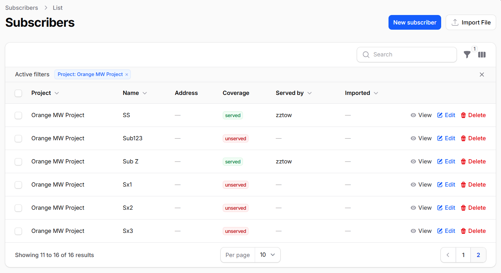Click current page 2 button

click(478, 255)
